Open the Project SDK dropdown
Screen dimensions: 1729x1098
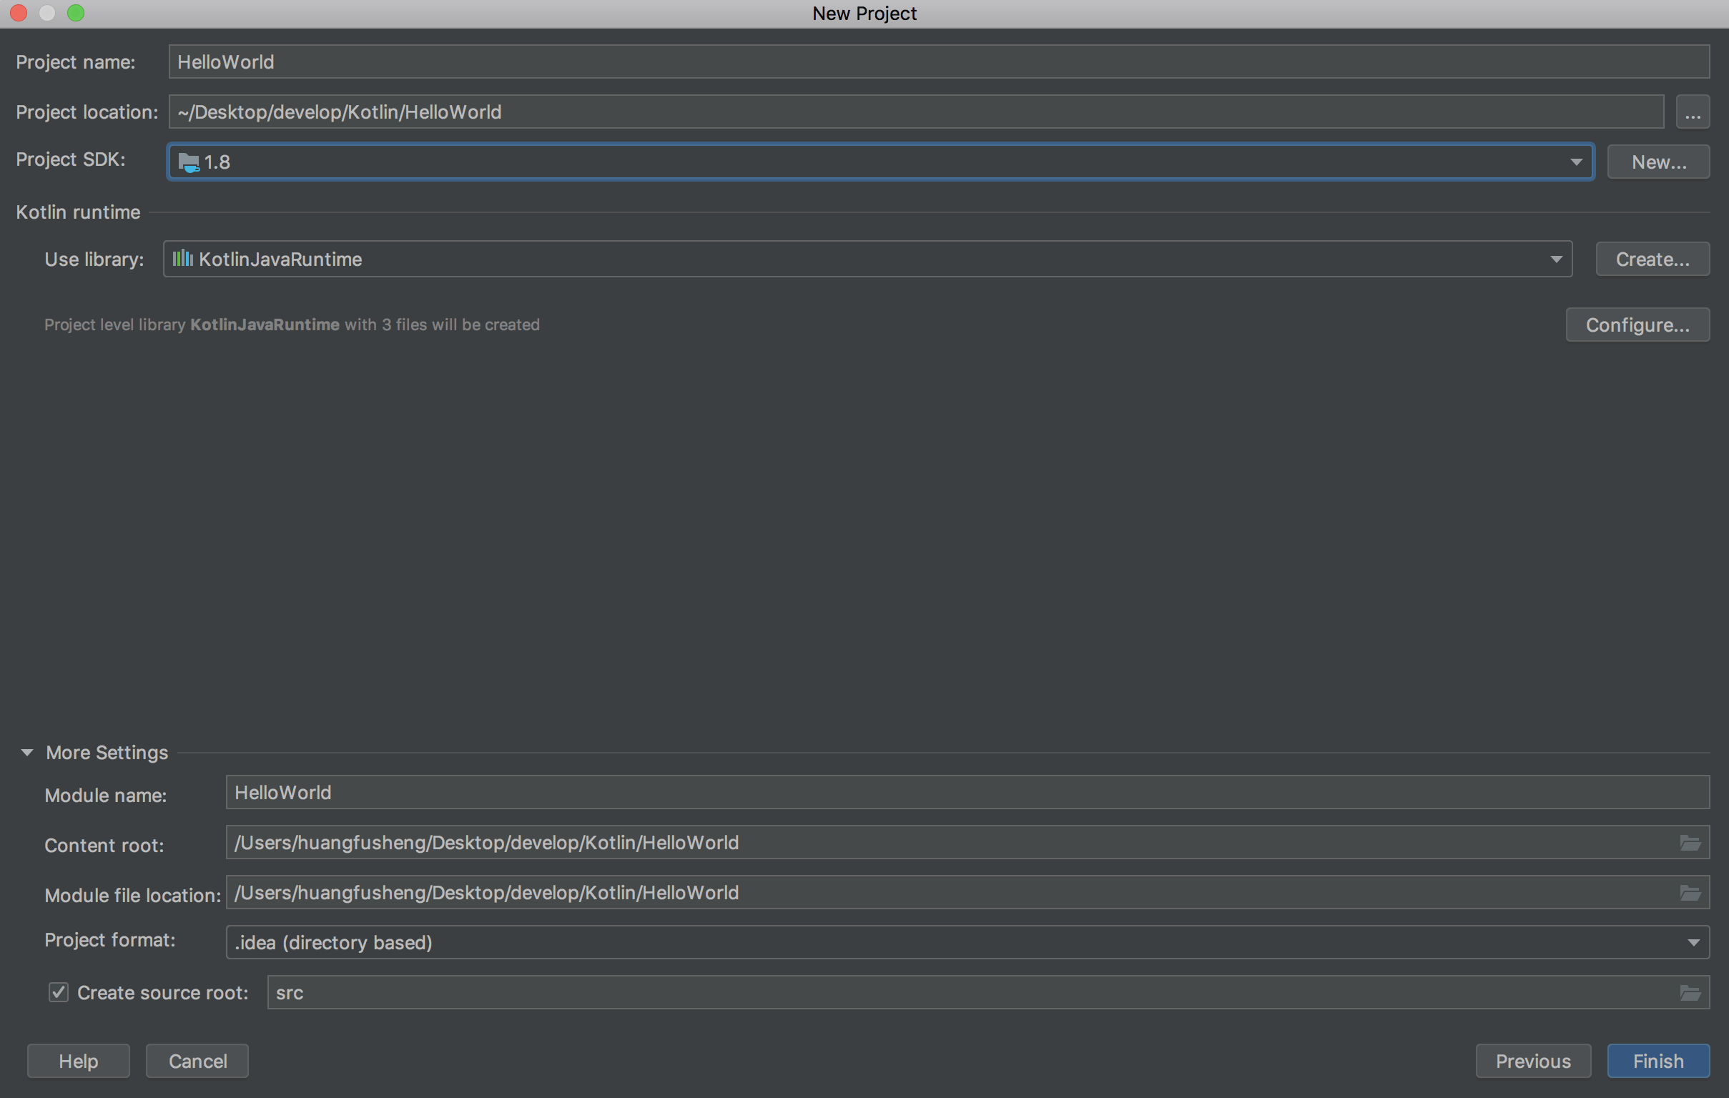(x=1575, y=162)
